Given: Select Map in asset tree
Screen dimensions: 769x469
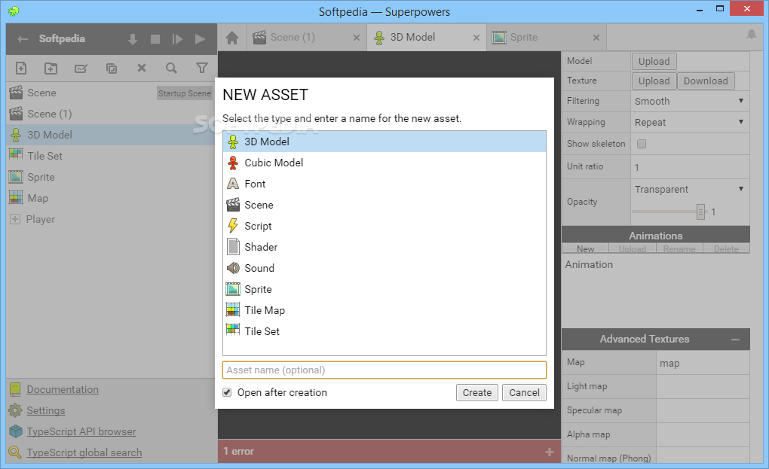Looking at the screenshot, I should click(x=111, y=198).
